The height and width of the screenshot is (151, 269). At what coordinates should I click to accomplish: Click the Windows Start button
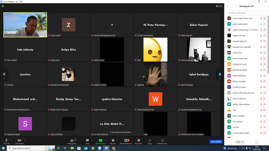pyautogui.click(x=3, y=148)
